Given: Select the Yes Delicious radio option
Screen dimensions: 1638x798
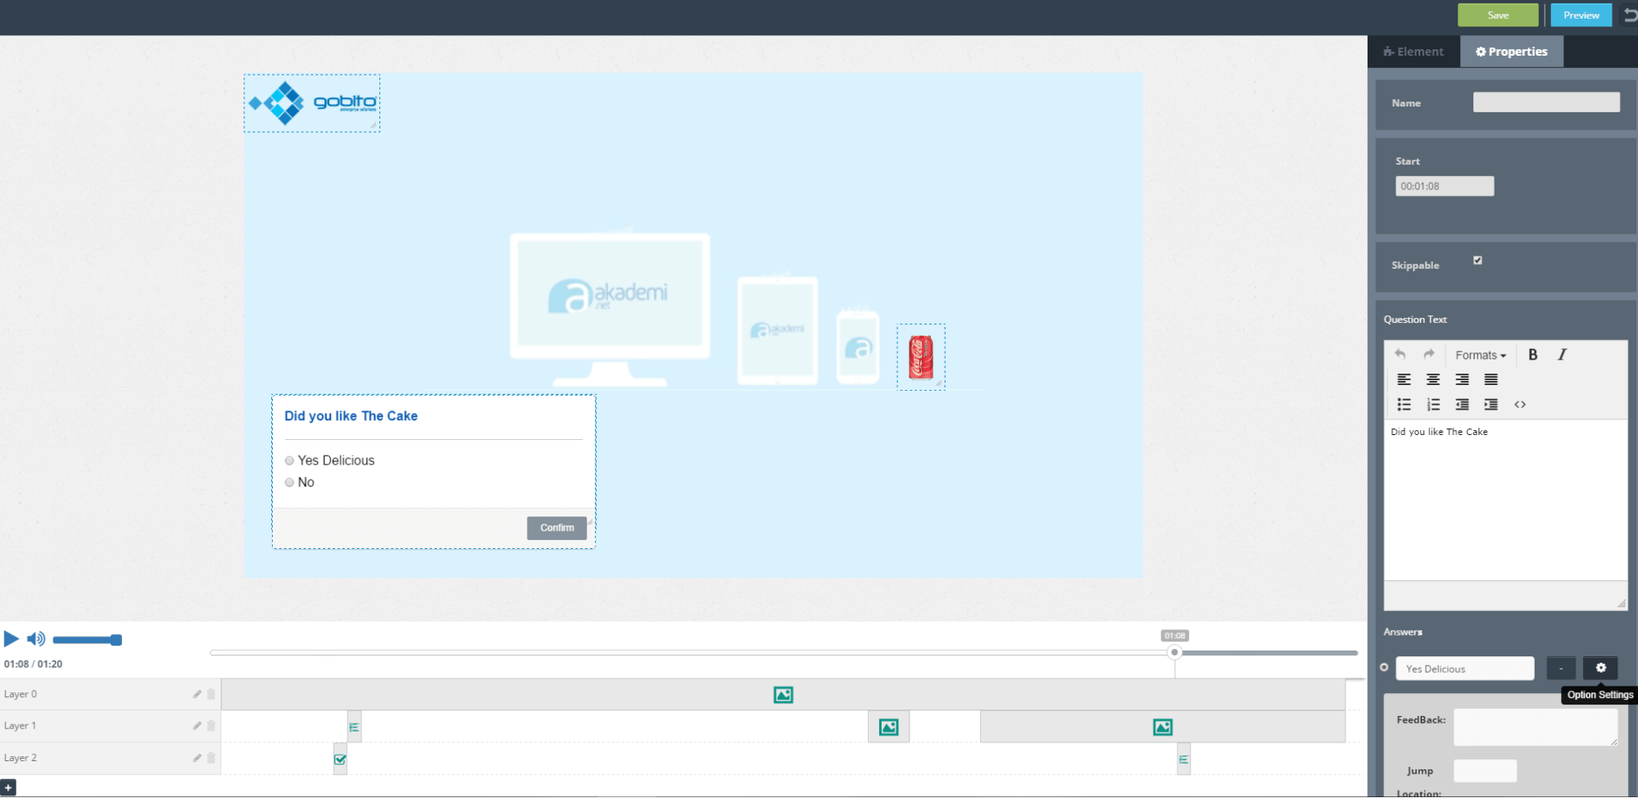Looking at the screenshot, I should 289,460.
